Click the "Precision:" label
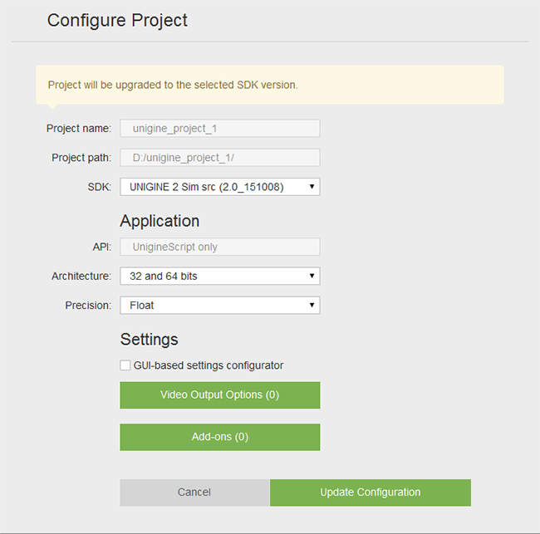The height and width of the screenshot is (534, 540). tap(88, 305)
